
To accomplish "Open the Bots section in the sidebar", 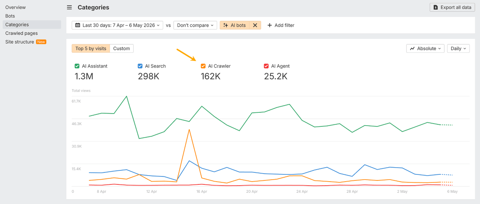I will point(10,16).
